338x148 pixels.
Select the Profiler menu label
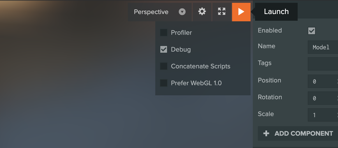(181, 33)
